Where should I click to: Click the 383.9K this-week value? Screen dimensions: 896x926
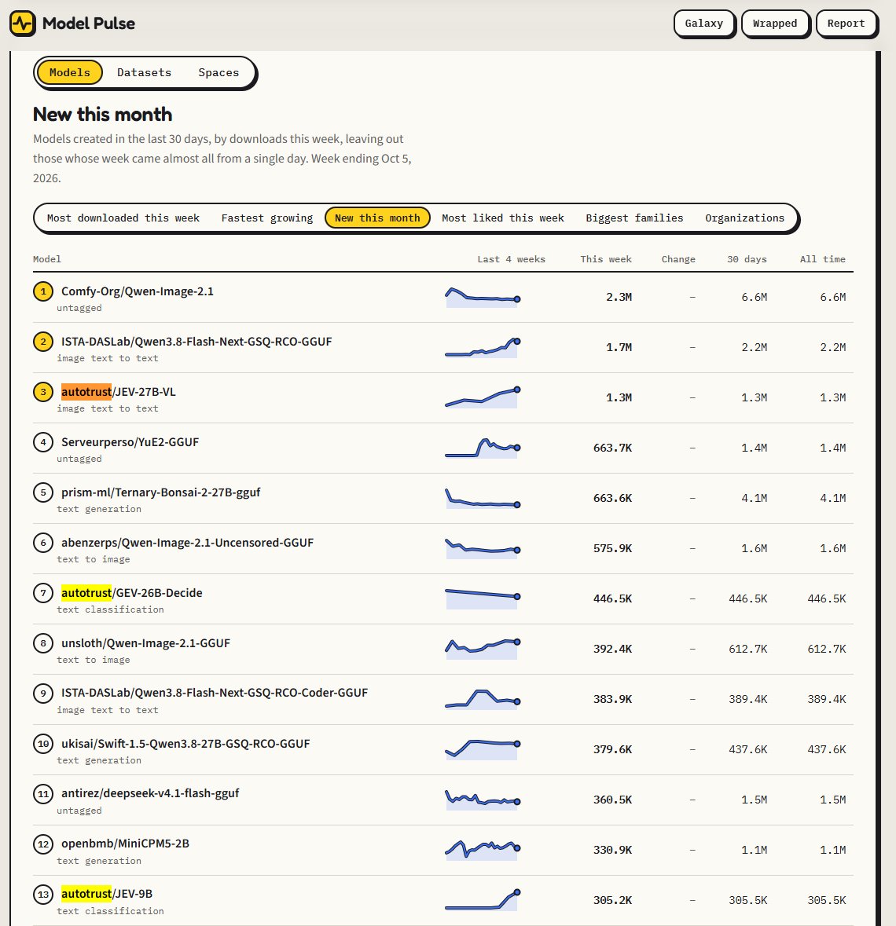[612, 699]
